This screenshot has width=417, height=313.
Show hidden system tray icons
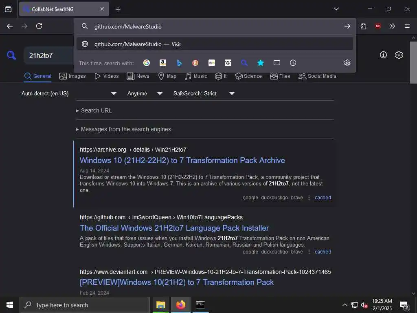tap(345, 305)
